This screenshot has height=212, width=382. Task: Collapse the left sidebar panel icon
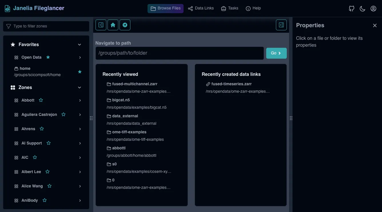pos(101,25)
